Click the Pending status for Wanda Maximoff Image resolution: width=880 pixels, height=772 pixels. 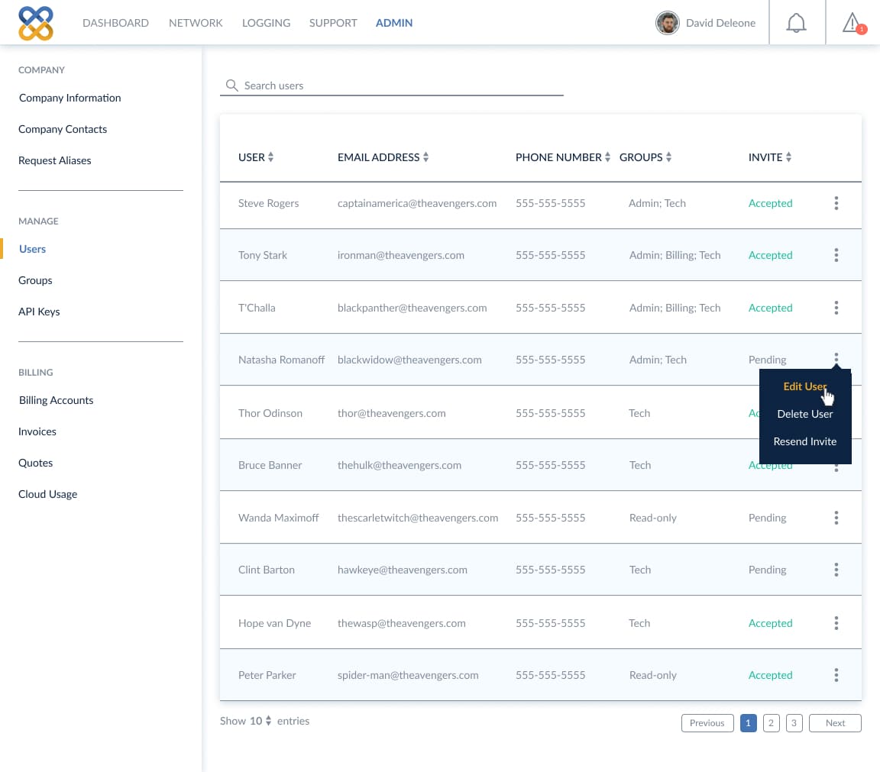767,518
